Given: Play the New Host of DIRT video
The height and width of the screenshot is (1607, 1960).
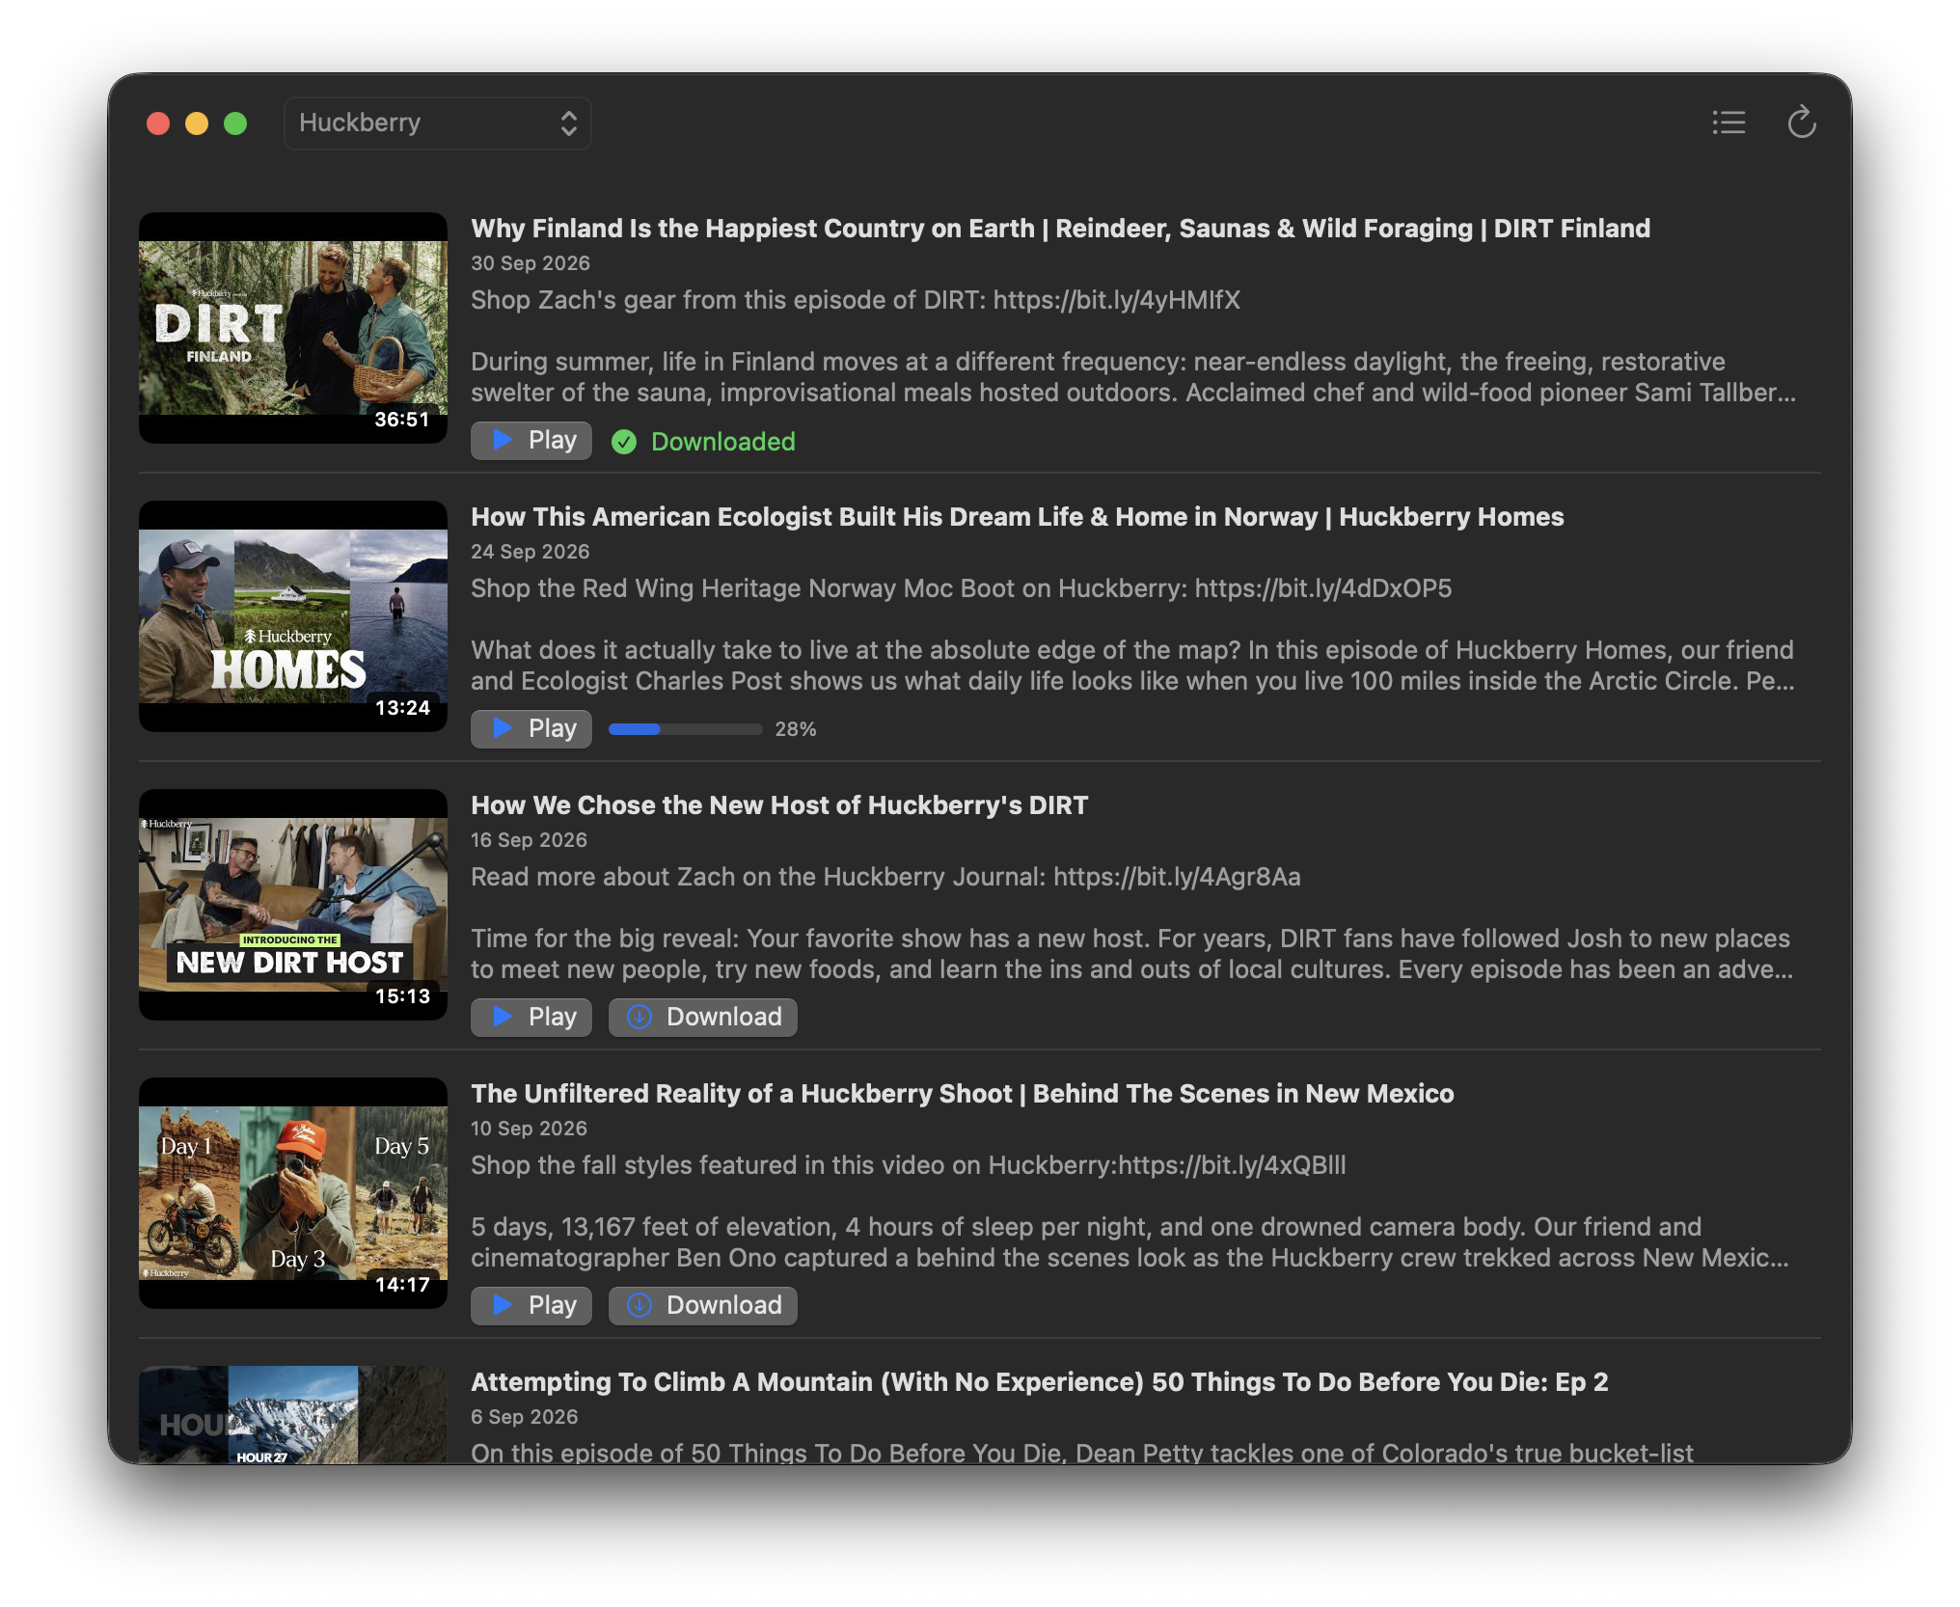Looking at the screenshot, I should tap(531, 1018).
